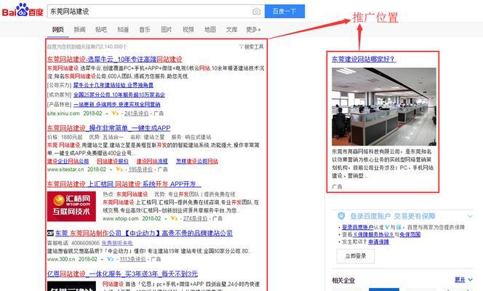The image size is (483, 291).
Task: Open camera image search icon
Action: pos(256,12)
